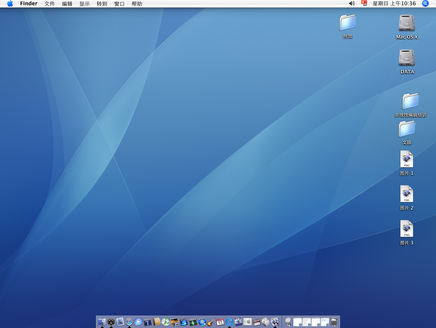The height and width of the screenshot is (328, 436).
Task: Launch GarageBand guitar icon in Dock
Action: point(211,322)
